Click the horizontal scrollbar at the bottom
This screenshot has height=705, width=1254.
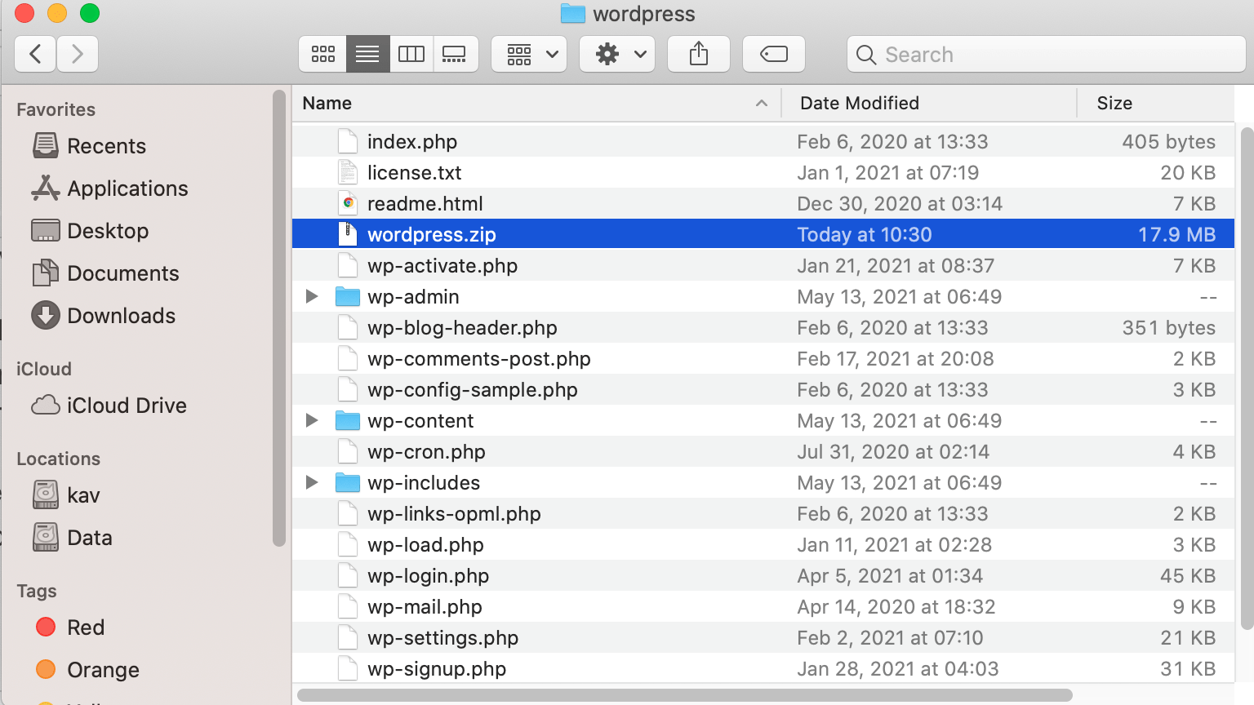685,695
